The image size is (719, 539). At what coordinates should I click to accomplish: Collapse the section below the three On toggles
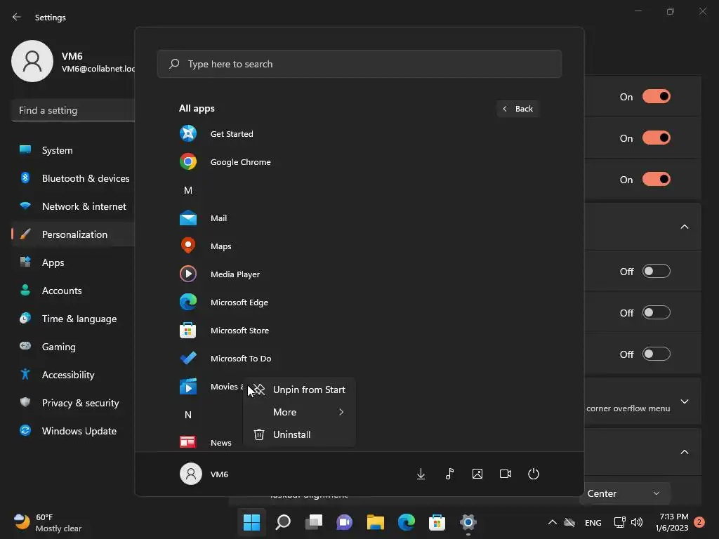coord(684,227)
